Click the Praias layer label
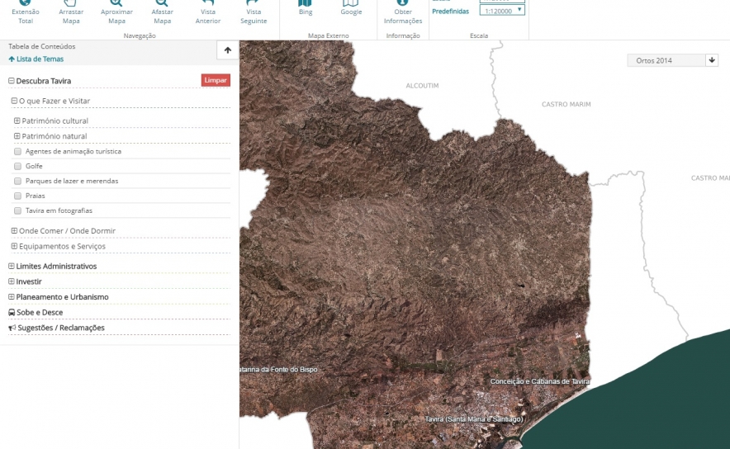 pyautogui.click(x=36, y=196)
